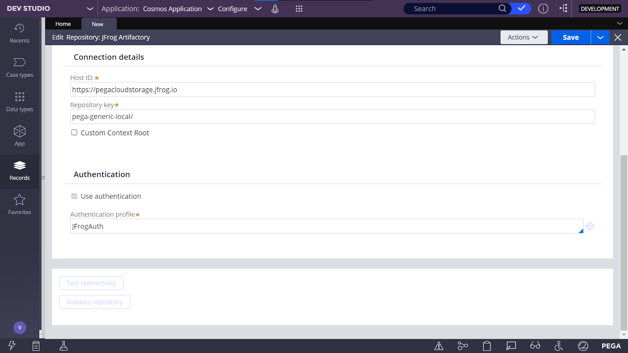The image size is (628, 353).
Task: Click the rocket launch portal icon
Action: point(275,9)
